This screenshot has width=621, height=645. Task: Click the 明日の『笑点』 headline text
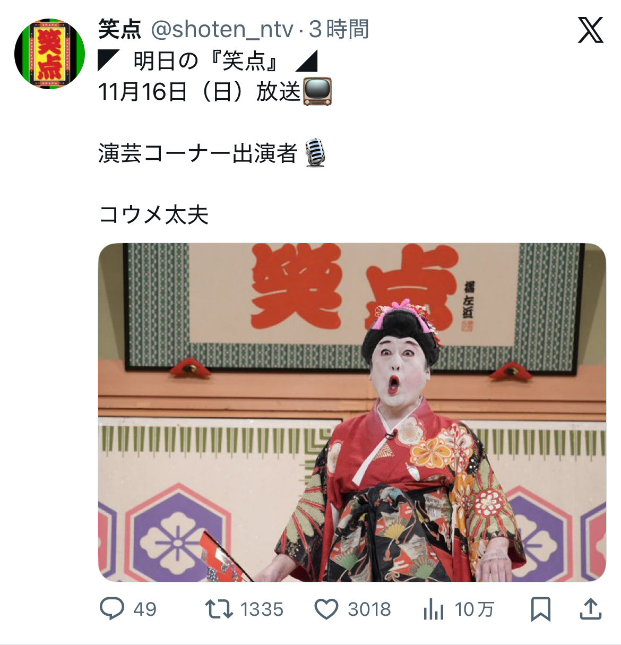click(x=207, y=61)
